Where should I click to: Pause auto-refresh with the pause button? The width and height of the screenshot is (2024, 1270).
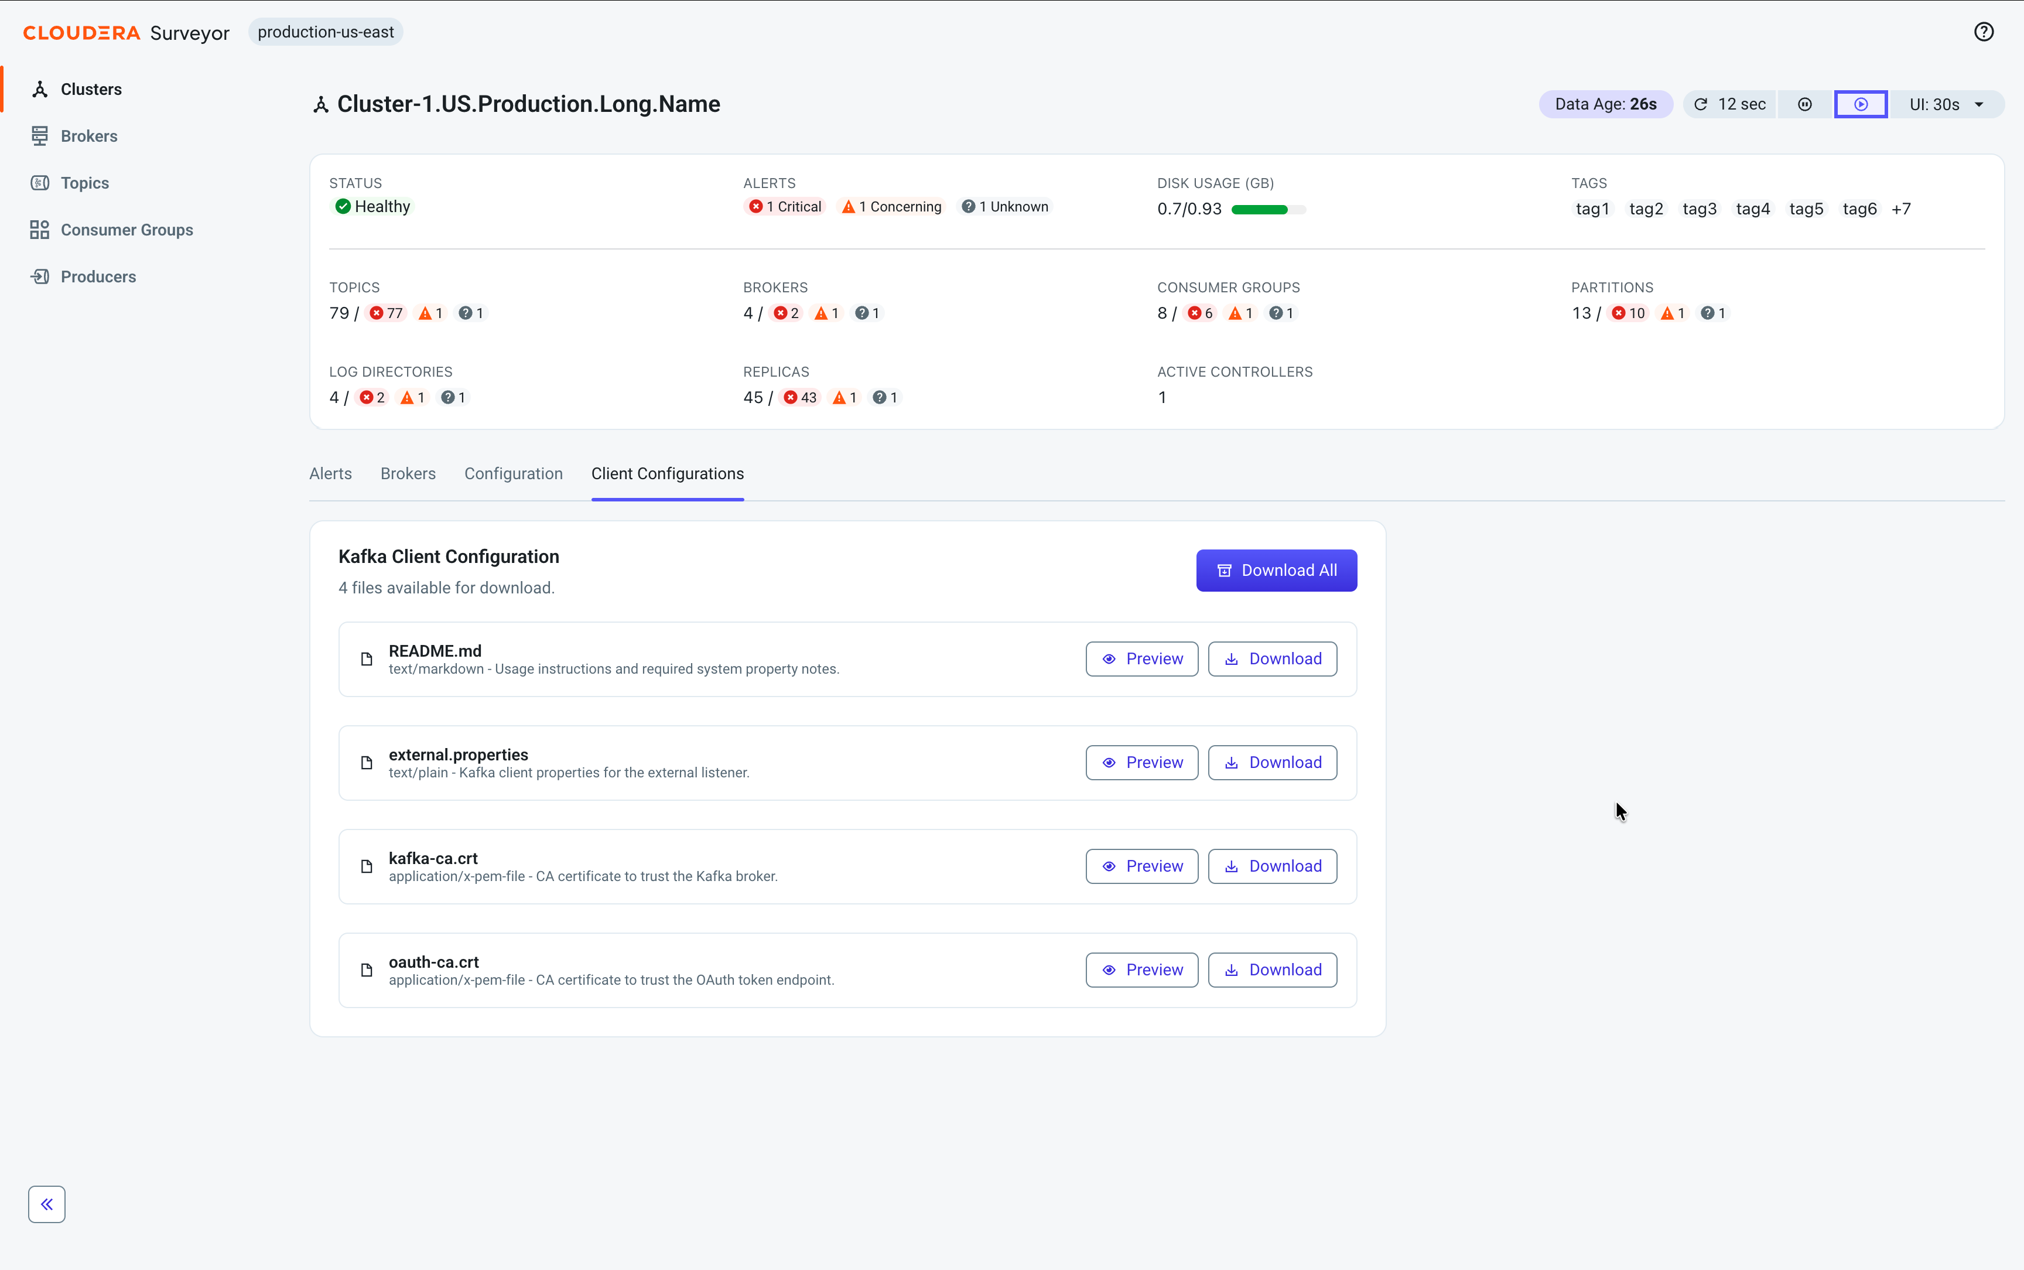(1805, 104)
